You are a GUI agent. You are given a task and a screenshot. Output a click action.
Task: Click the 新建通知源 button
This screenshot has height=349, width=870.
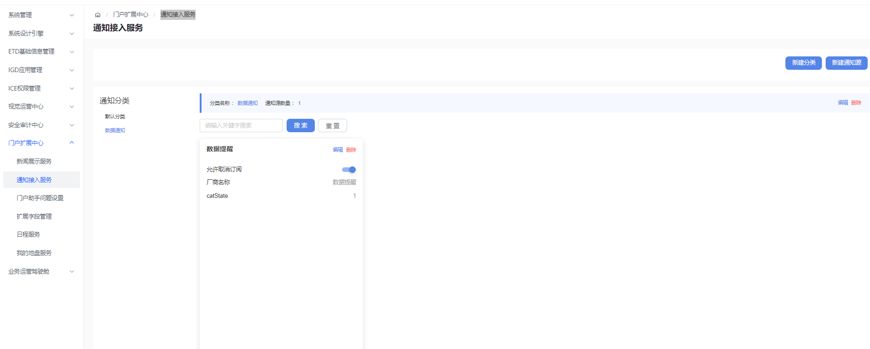point(846,63)
